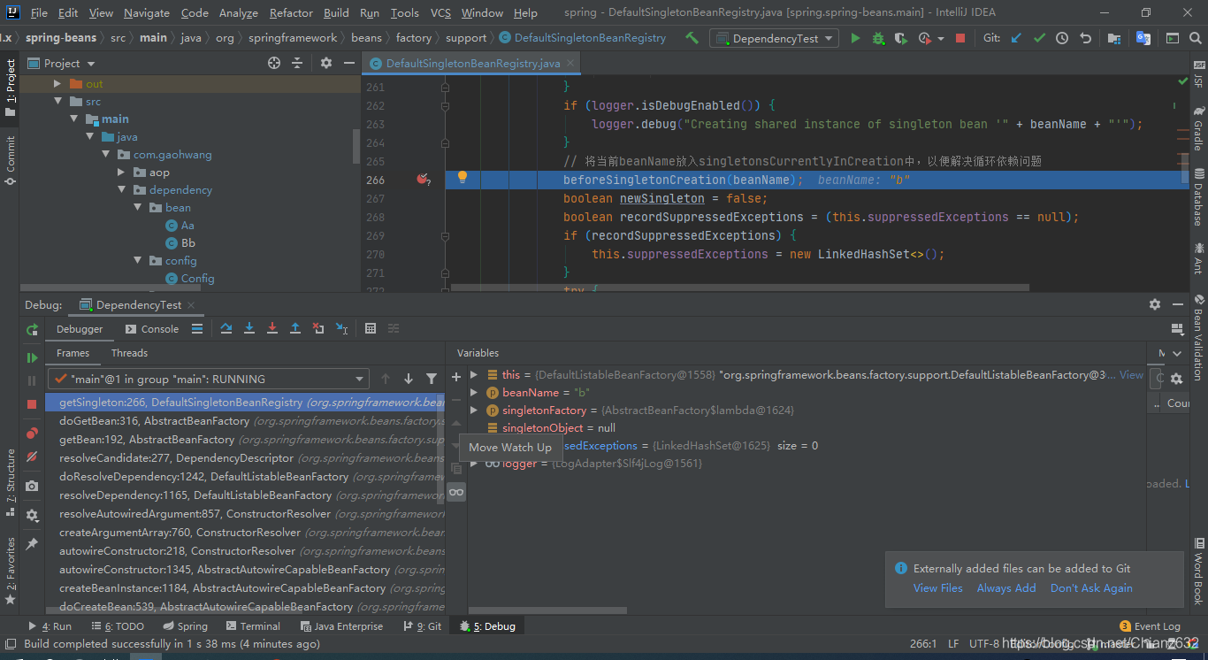1208x660 pixels.
Task: Open the VCS menu
Action: point(440,12)
